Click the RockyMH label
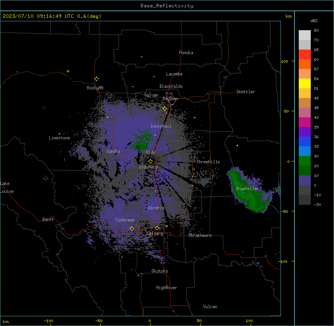 (95, 88)
